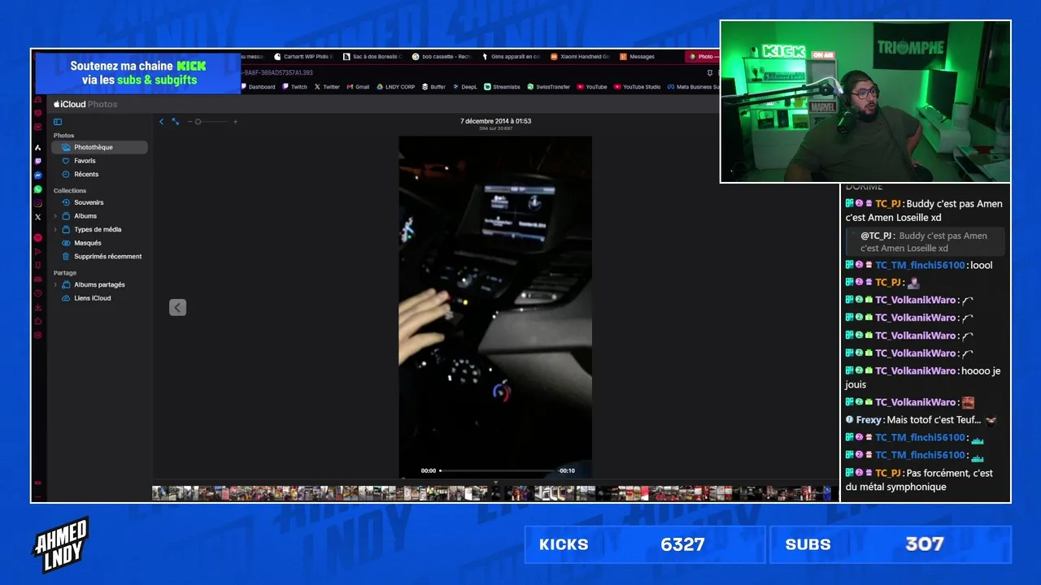Switch to the Gims apparaît tab

(x=511, y=57)
